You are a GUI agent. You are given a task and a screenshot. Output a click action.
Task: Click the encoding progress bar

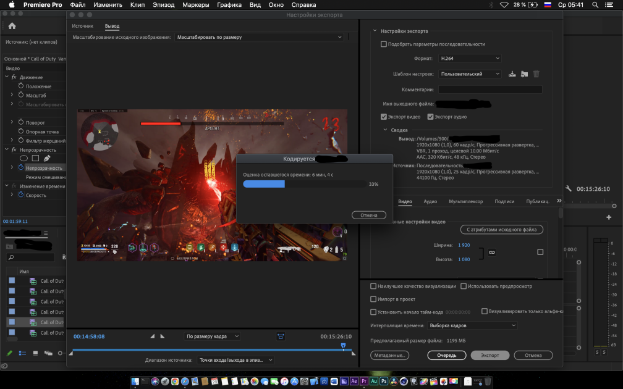tap(304, 184)
